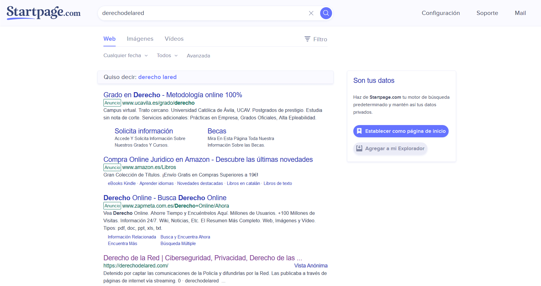Select the Web results tab
Screen dimensions: 541x286
coord(109,39)
